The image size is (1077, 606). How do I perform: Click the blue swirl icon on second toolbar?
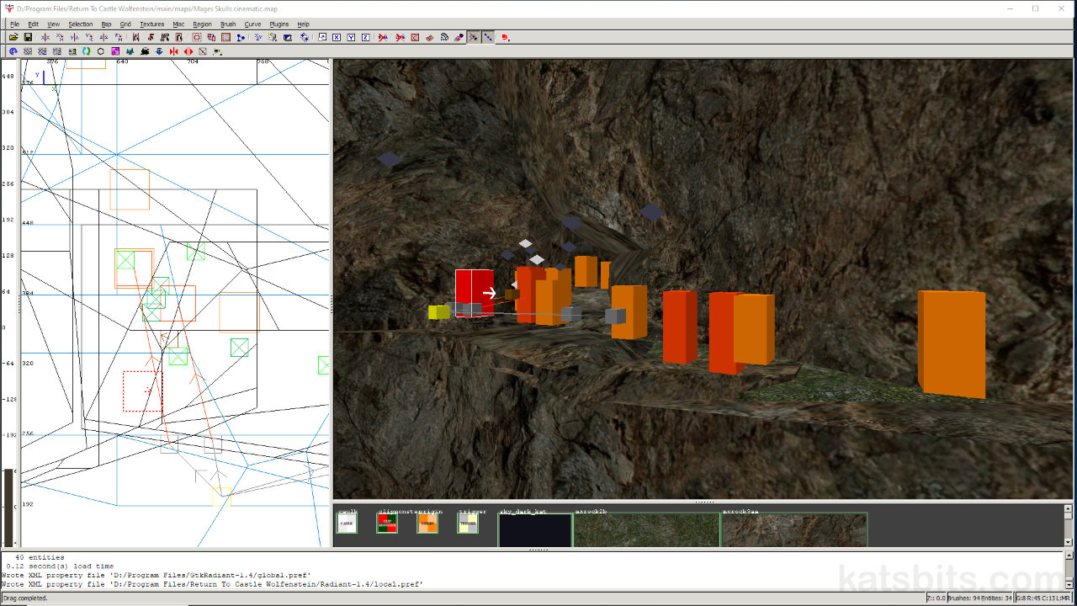(13, 51)
